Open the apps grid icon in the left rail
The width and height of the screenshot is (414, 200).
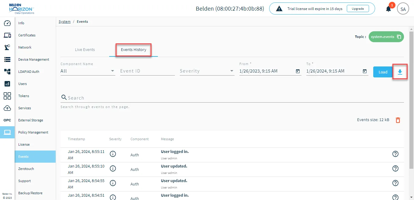[x=7, y=96]
